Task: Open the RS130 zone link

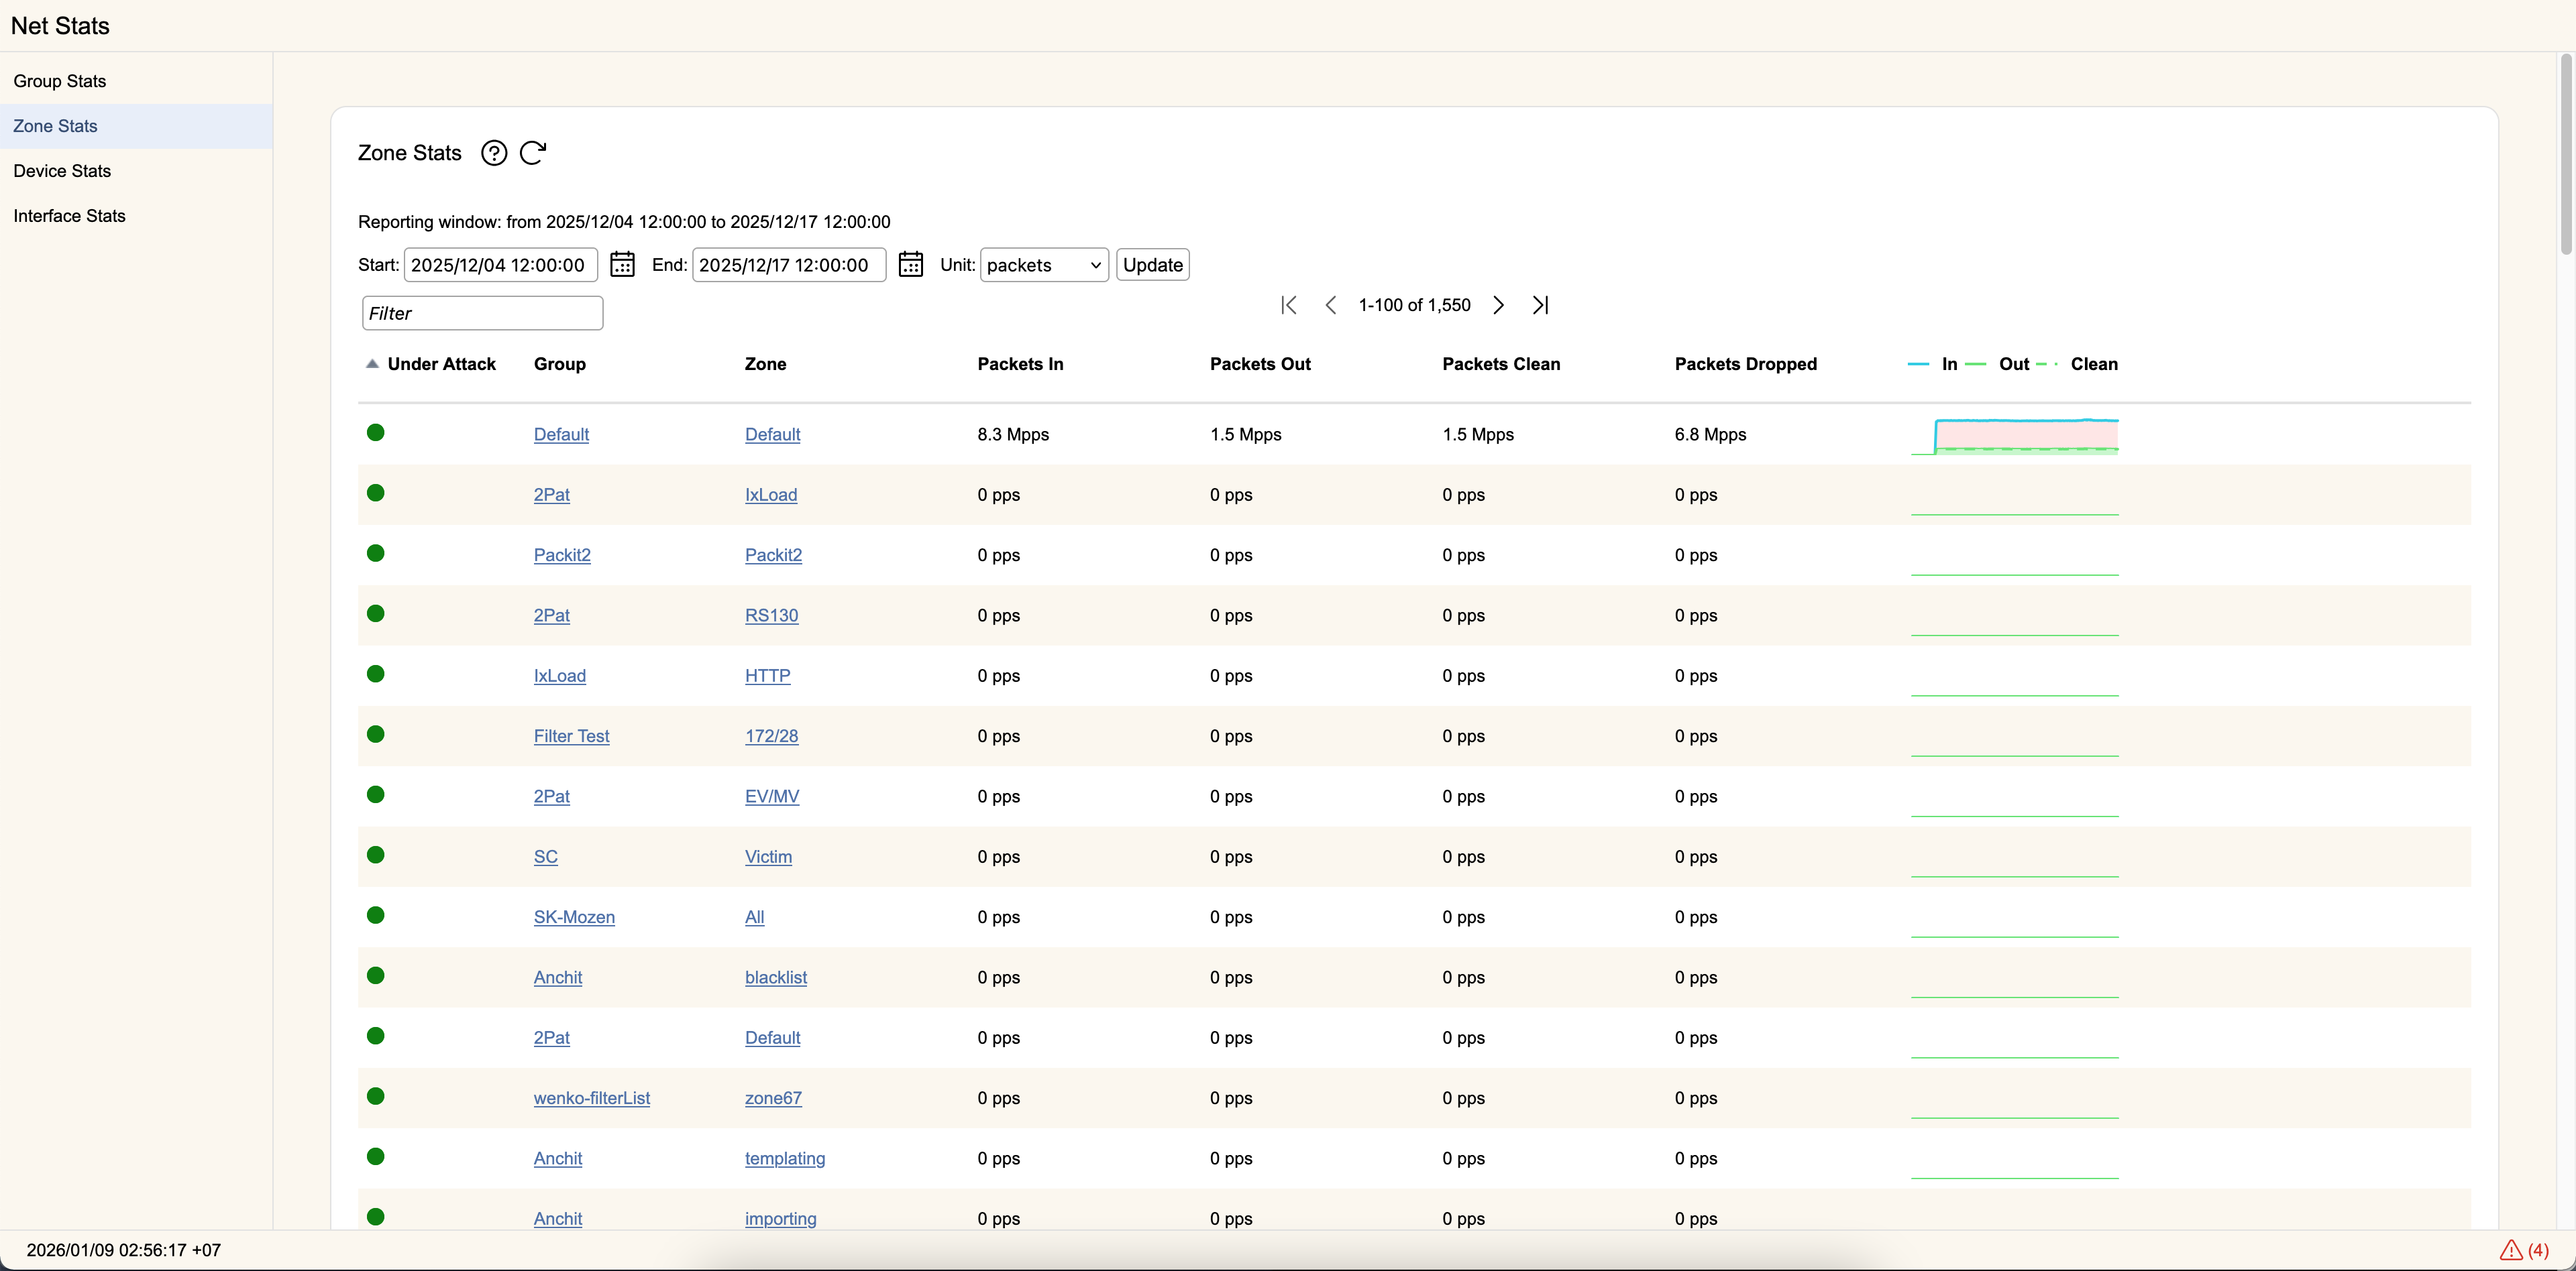Action: pyautogui.click(x=771, y=615)
